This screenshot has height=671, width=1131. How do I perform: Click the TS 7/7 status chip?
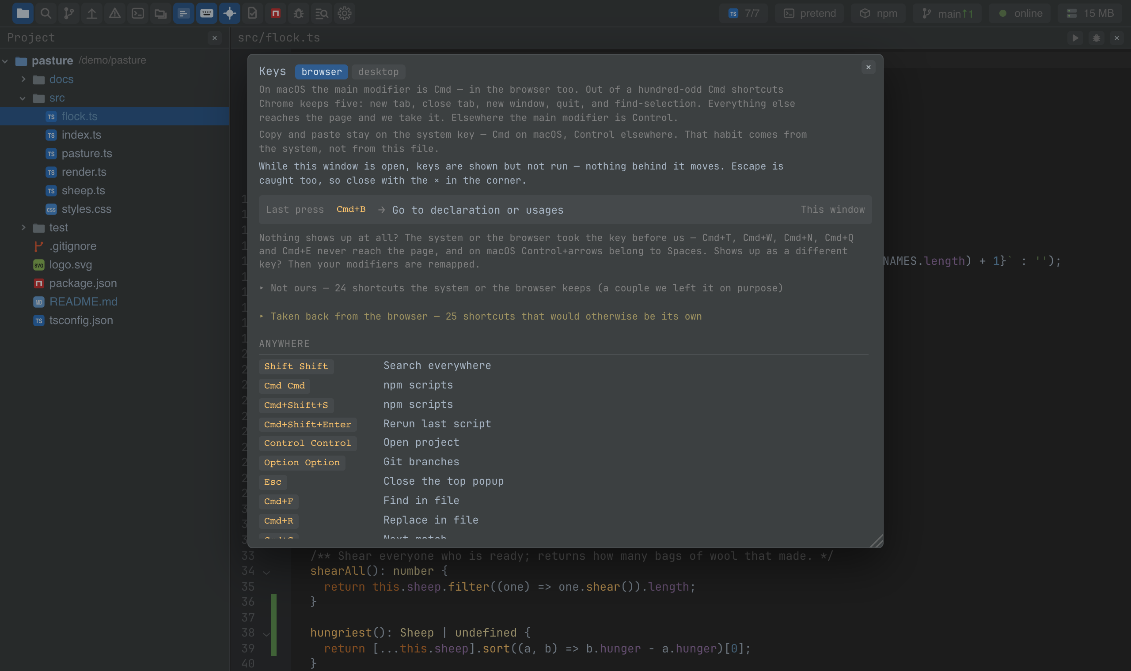click(743, 14)
